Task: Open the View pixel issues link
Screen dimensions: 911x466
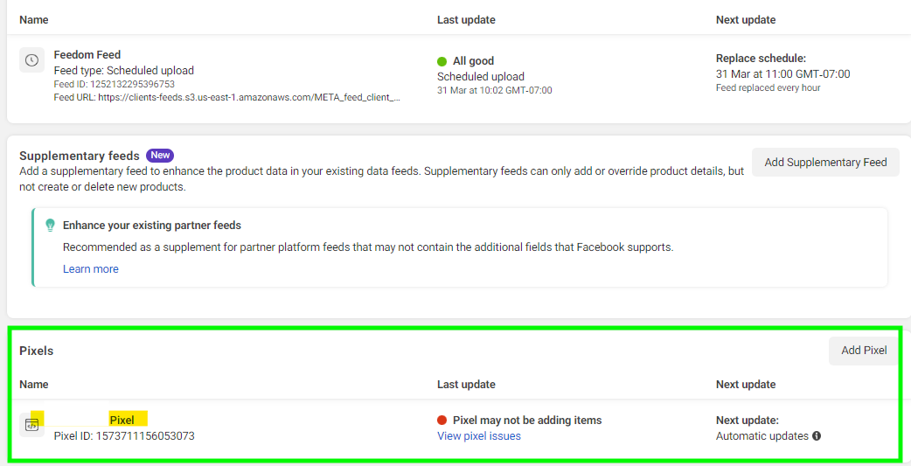Action: pos(479,435)
